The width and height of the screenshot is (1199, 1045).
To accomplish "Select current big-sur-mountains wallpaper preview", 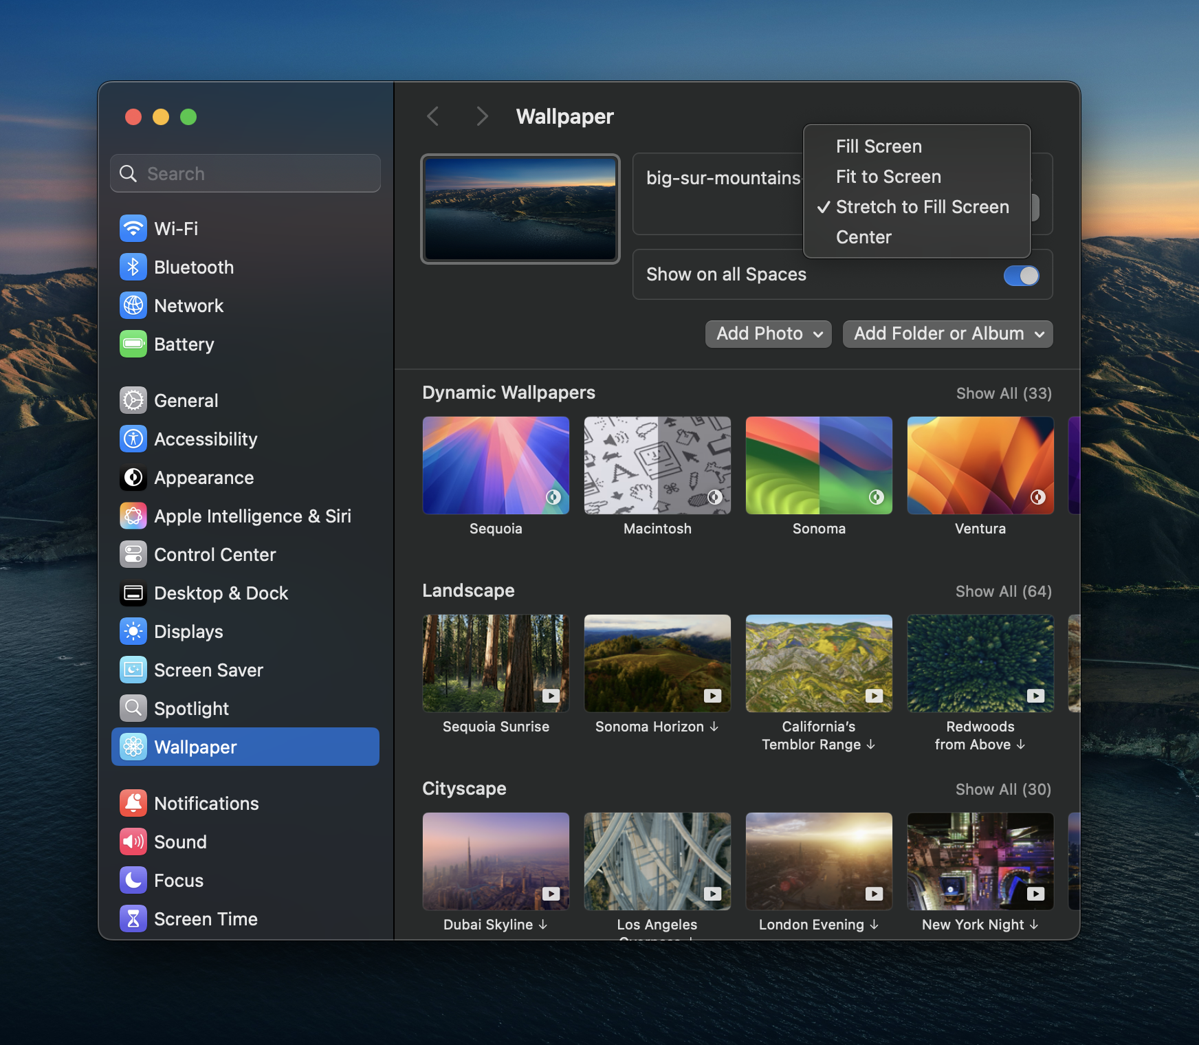I will coord(520,209).
